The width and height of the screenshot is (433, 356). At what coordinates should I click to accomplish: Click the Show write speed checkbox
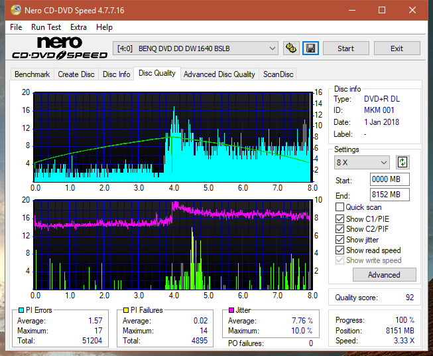[x=340, y=260]
